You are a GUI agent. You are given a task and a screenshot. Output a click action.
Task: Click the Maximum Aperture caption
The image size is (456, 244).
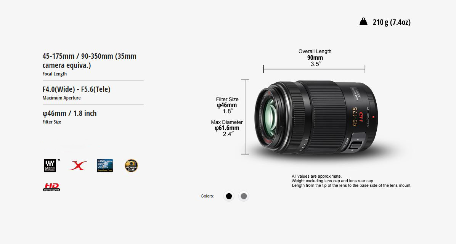[x=62, y=98]
